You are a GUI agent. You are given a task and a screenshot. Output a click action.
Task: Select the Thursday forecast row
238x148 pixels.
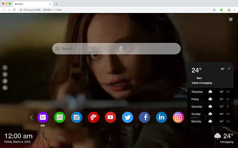210,92
